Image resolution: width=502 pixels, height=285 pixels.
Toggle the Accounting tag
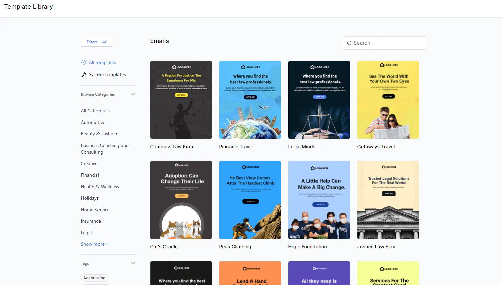click(x=94, y=278)
